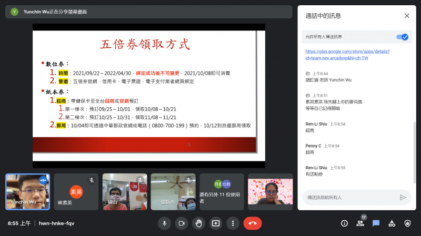
Task: Open meeting details info icon
Action: pos(344,223)
